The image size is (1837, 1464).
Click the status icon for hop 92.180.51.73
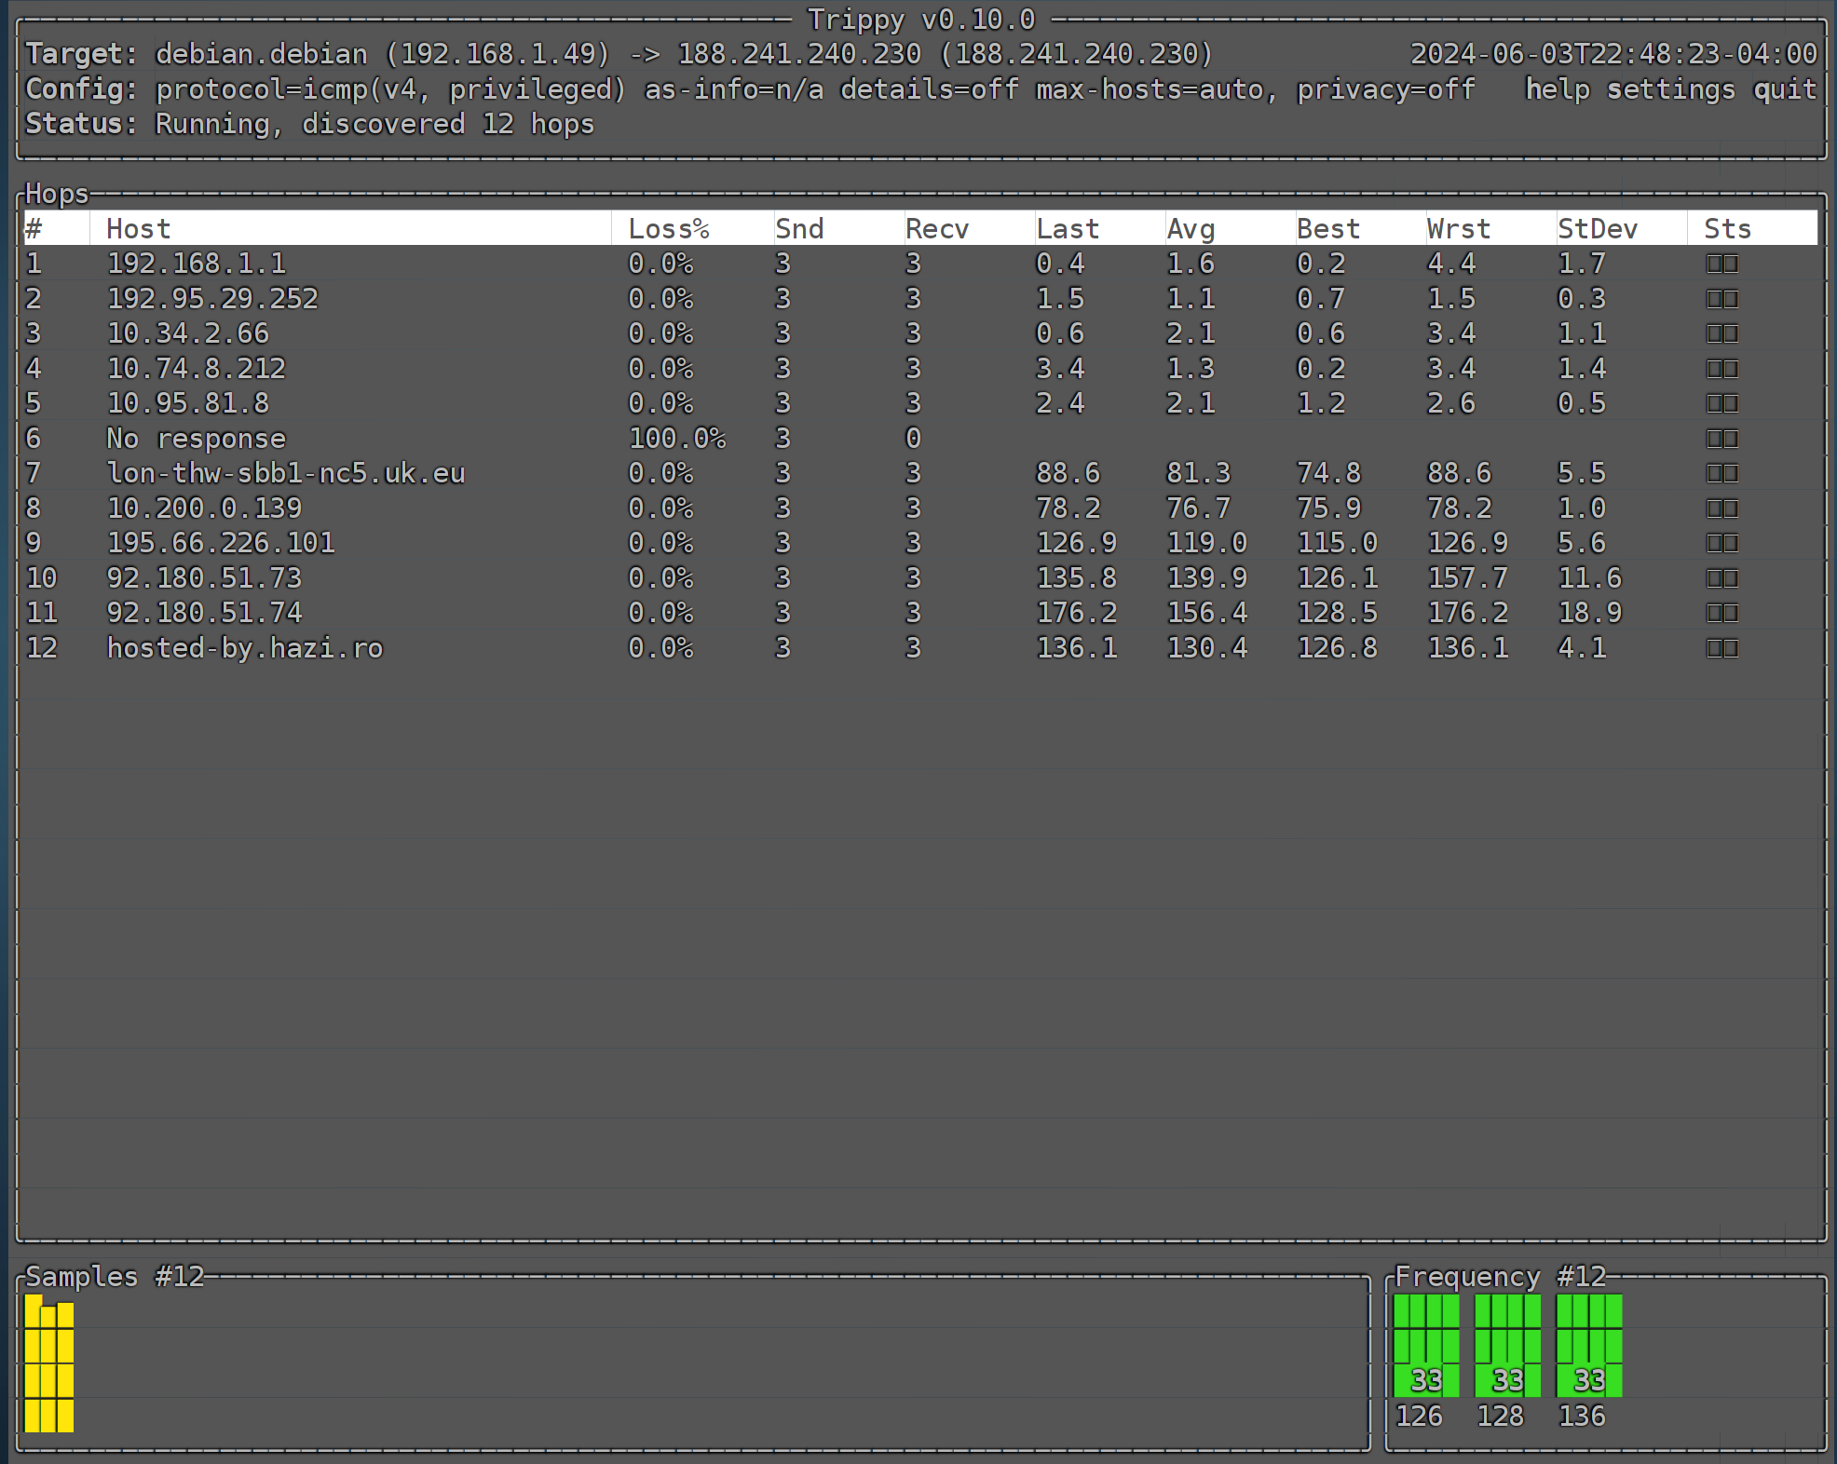click(x=1721, y=578)
